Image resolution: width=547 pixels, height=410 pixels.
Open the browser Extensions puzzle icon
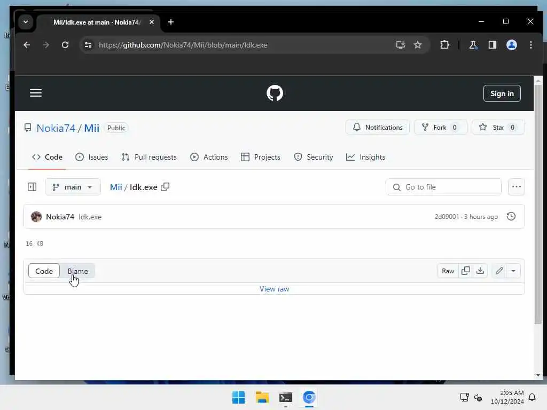click(x=444, y=45)
